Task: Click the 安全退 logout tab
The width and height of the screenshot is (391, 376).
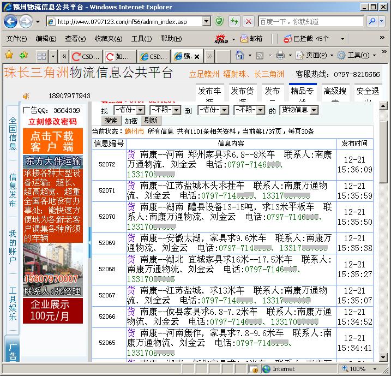Action: 368,92
